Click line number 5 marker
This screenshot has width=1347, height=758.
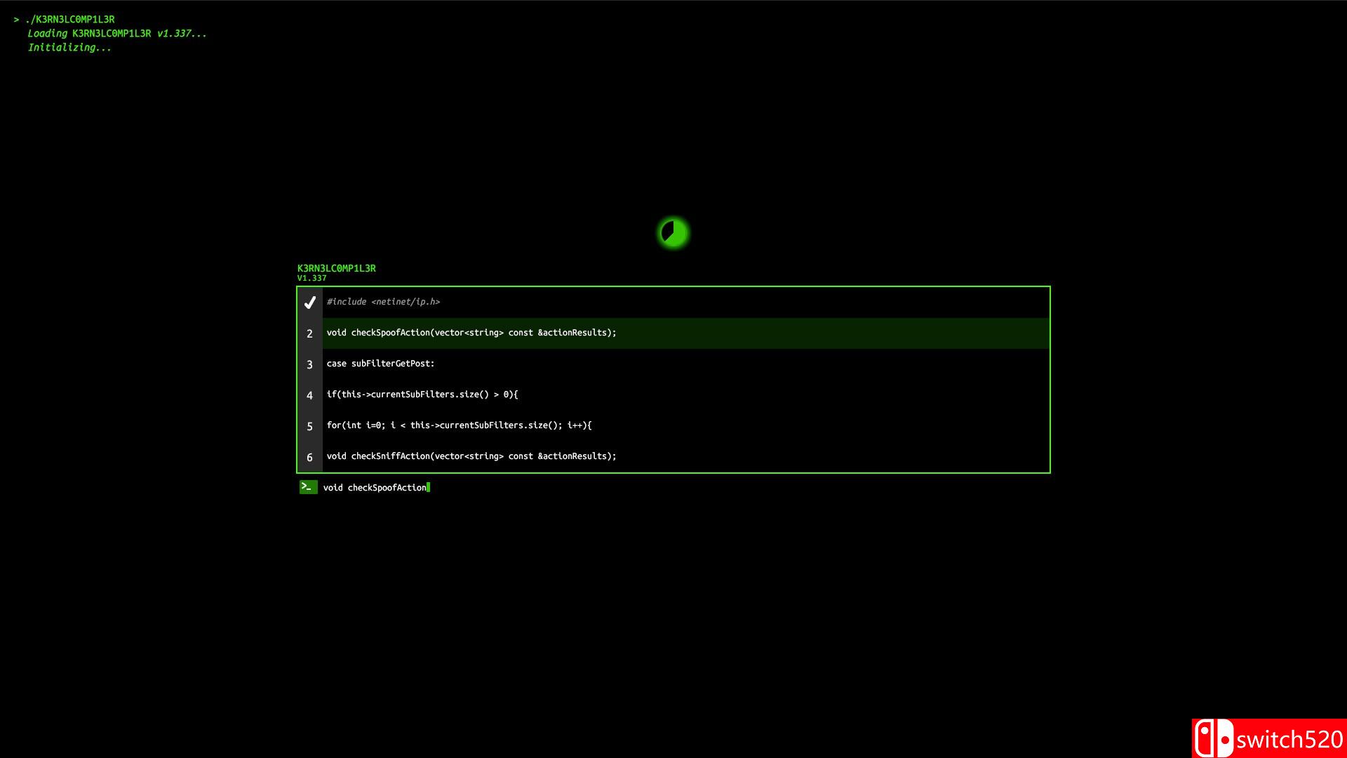tap(309, 426)
